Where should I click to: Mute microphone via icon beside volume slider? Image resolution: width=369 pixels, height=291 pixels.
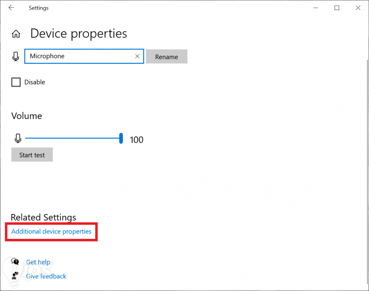[18, 138]
